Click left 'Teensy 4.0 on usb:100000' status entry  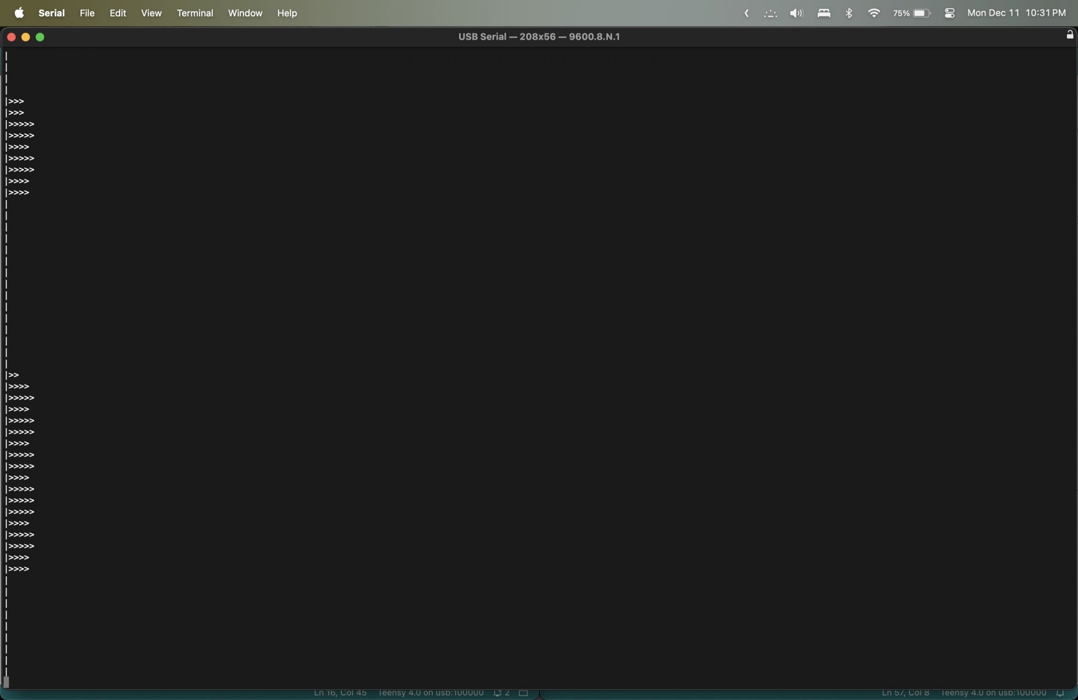click(x=430, y=692)
